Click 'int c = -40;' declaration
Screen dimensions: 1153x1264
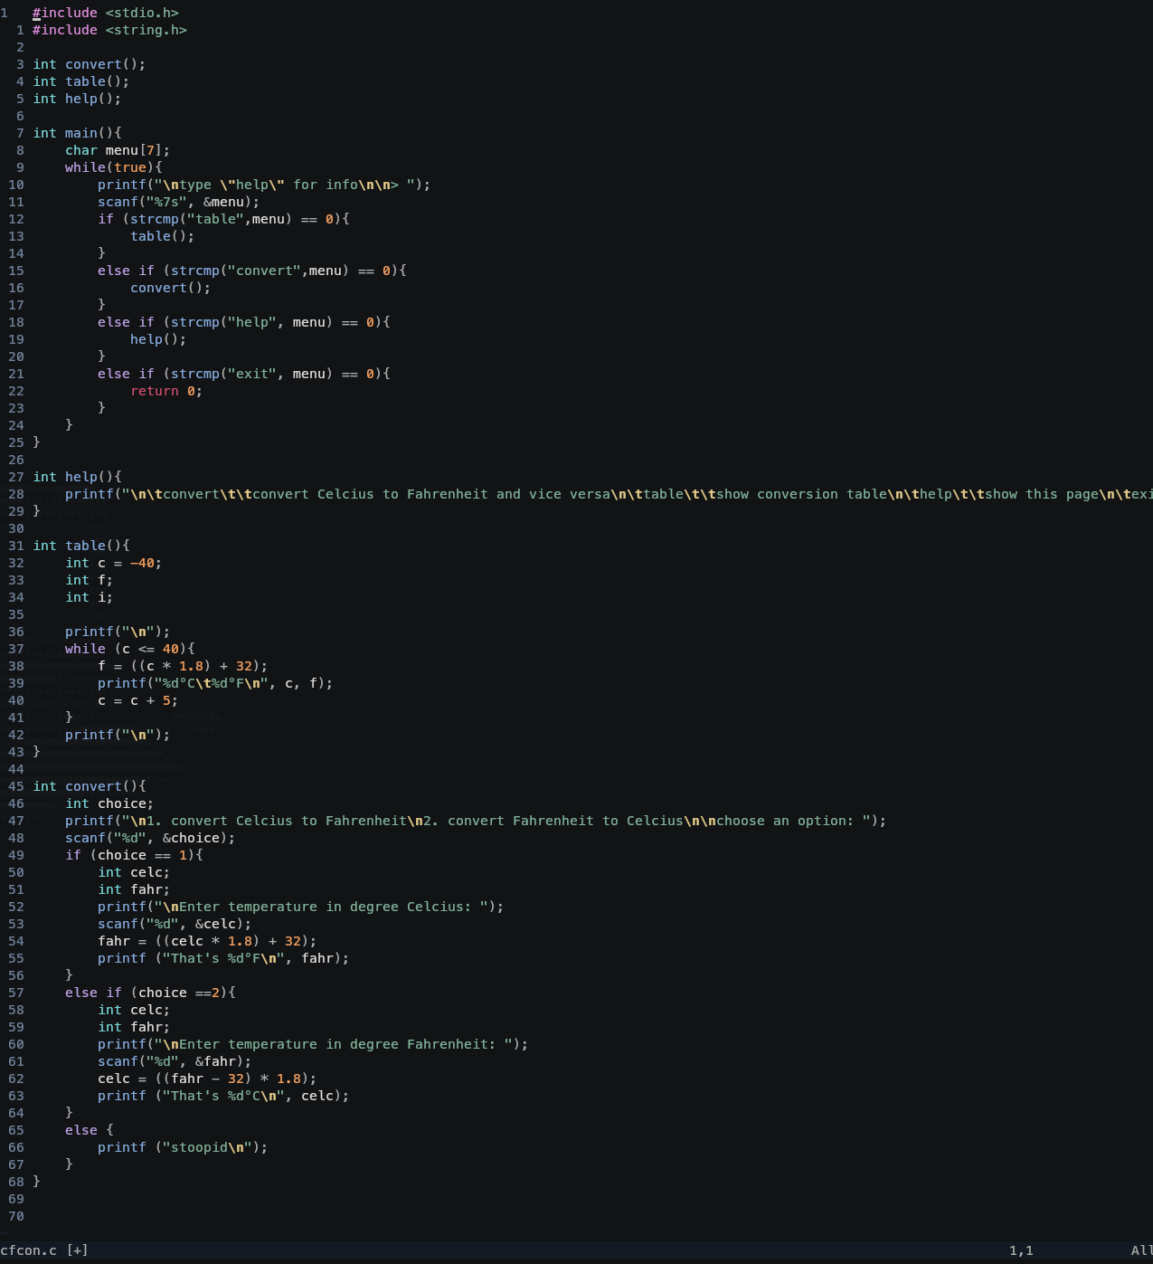[x=114, y=563]
